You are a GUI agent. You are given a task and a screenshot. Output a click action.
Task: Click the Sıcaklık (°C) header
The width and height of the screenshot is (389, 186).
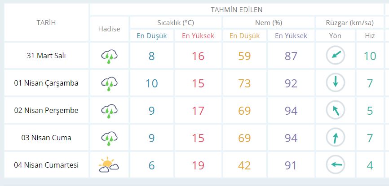click(176, 22)
